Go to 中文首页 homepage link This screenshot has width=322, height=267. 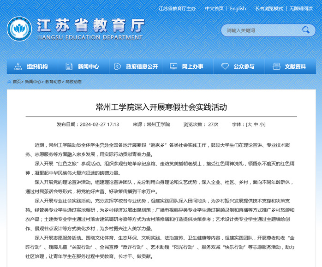tap(214, 8)
